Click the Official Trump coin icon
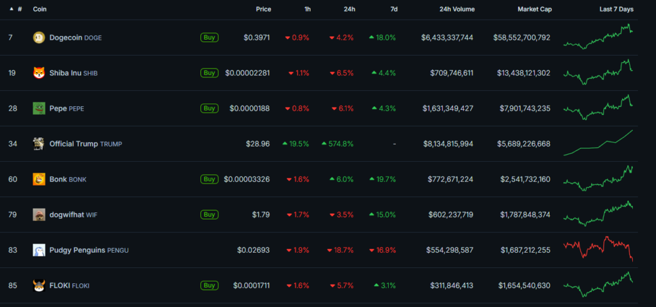656x307 pixels. 38,144
